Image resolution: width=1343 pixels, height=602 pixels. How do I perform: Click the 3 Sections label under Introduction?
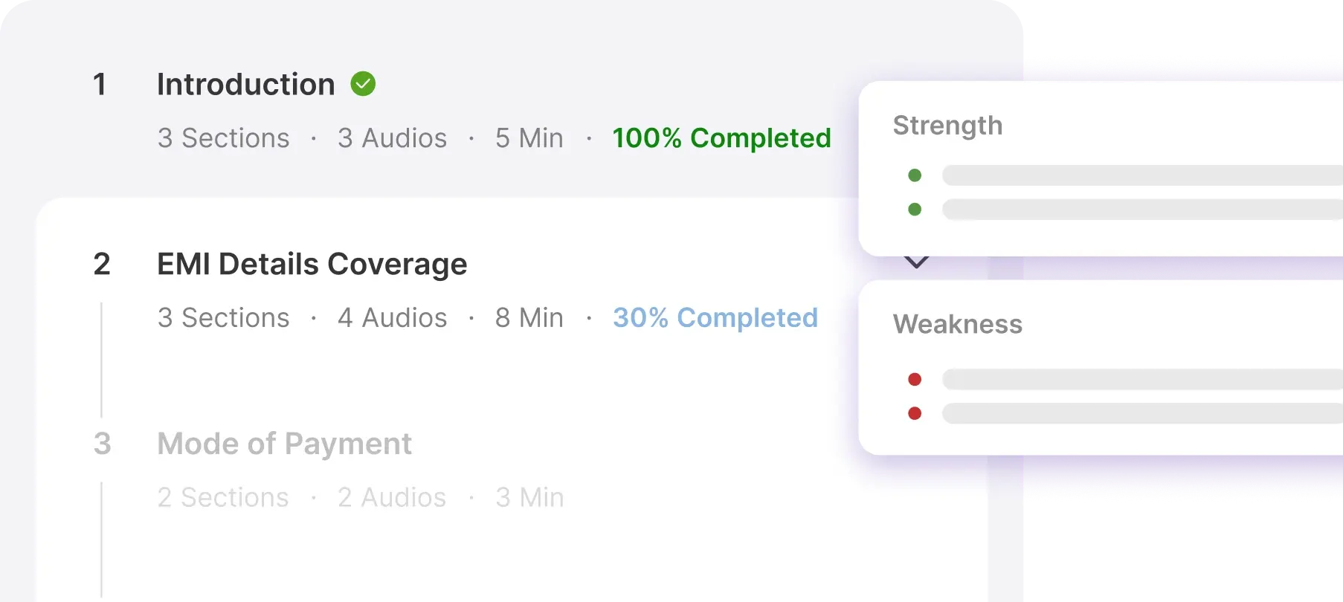(224, 138)
